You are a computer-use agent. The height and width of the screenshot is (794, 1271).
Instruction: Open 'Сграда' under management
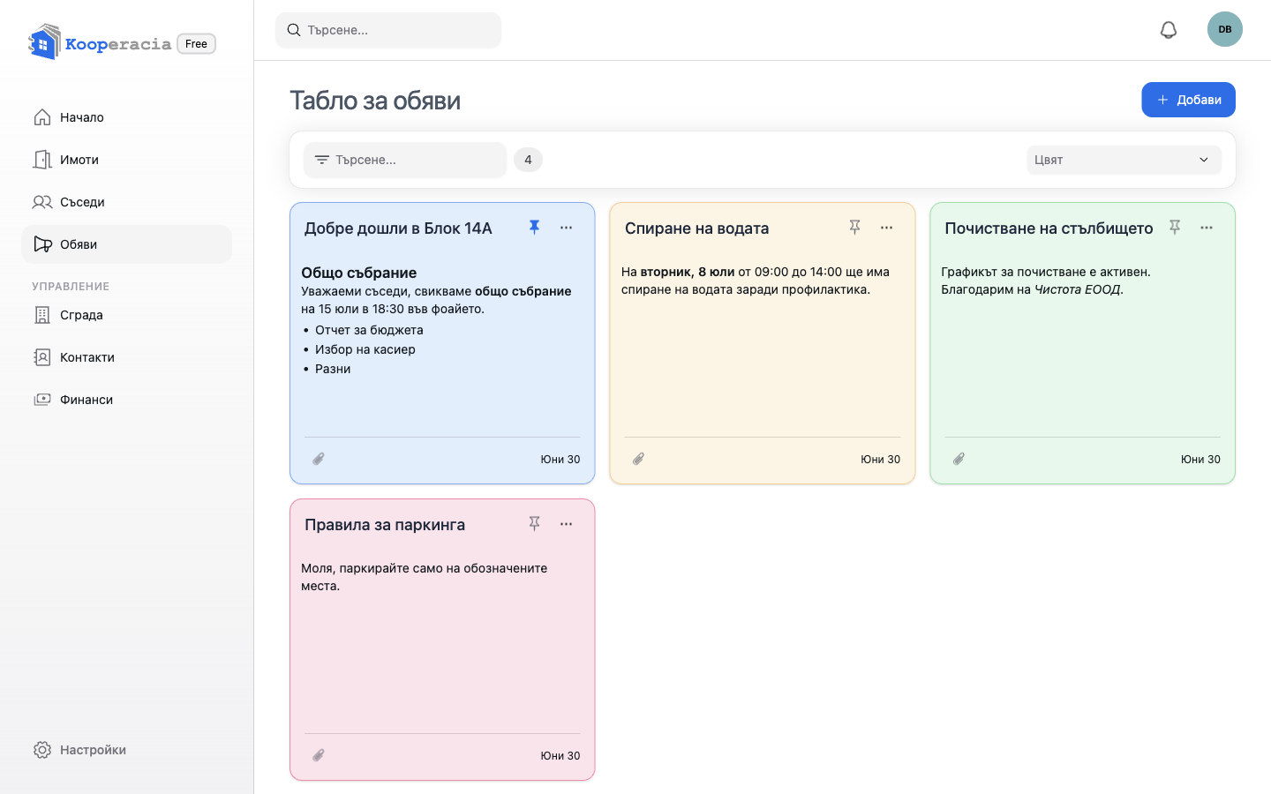pyautogui.click(x=126, y=315)
